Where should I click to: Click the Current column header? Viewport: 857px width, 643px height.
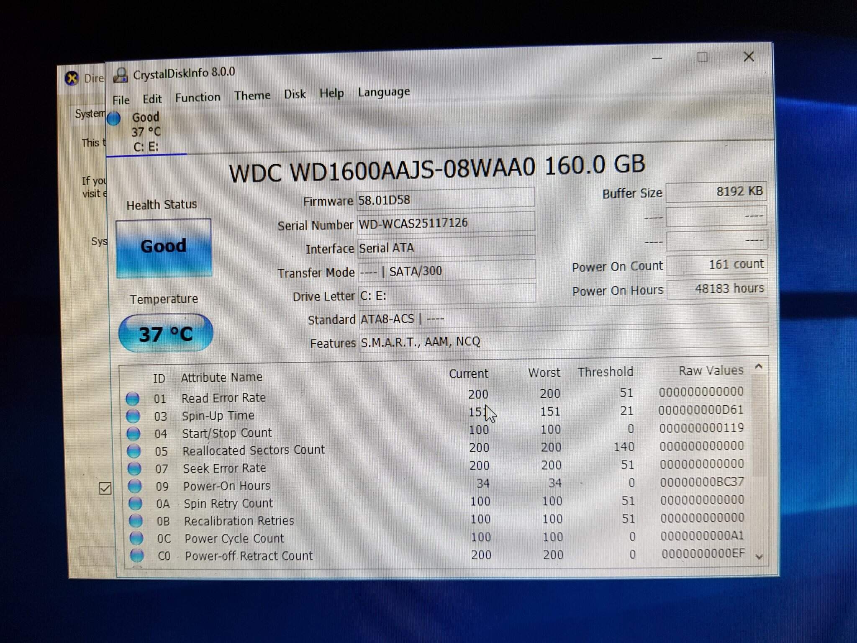pyautogui.click(x=469, y=374)
